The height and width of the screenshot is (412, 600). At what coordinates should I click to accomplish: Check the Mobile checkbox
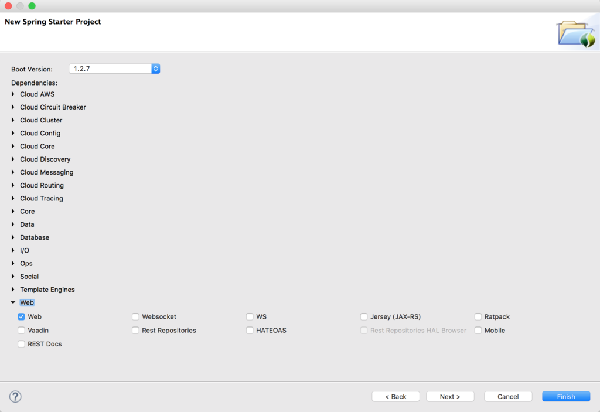pos(478,330)
